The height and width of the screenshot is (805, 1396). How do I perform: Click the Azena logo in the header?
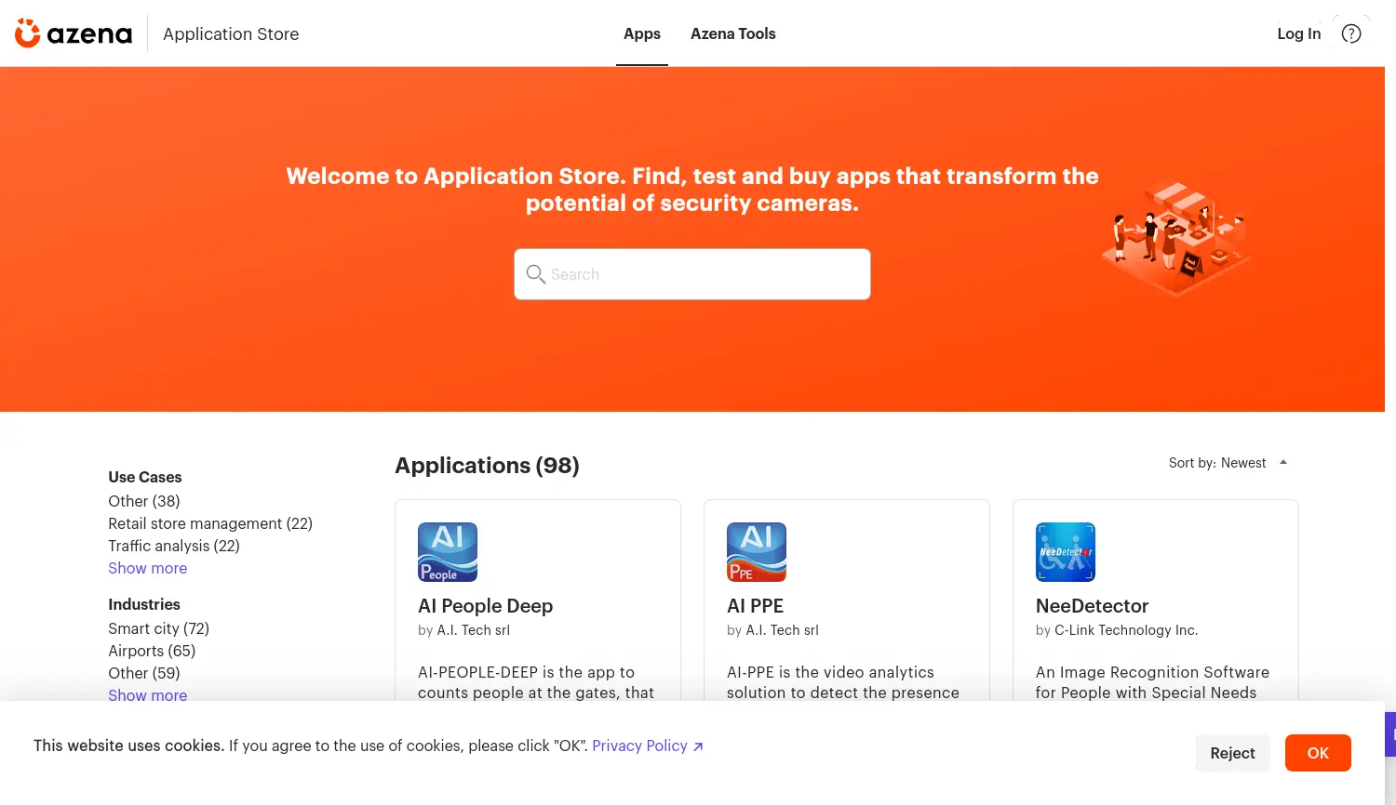coord(74,33)
